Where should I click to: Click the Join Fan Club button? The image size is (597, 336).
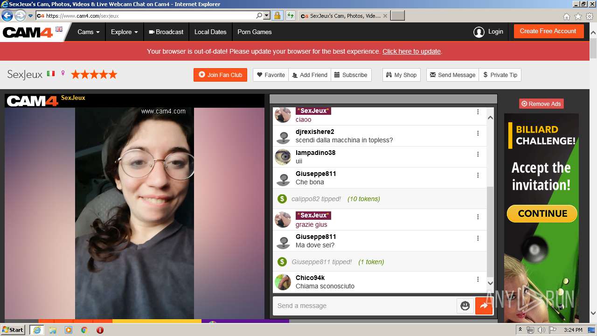tap(220, 75)
